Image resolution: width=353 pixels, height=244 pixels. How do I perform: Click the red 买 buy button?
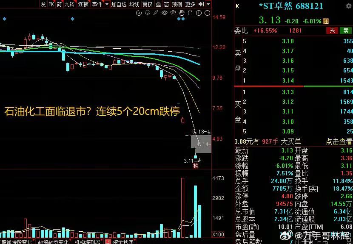point(332,31)
